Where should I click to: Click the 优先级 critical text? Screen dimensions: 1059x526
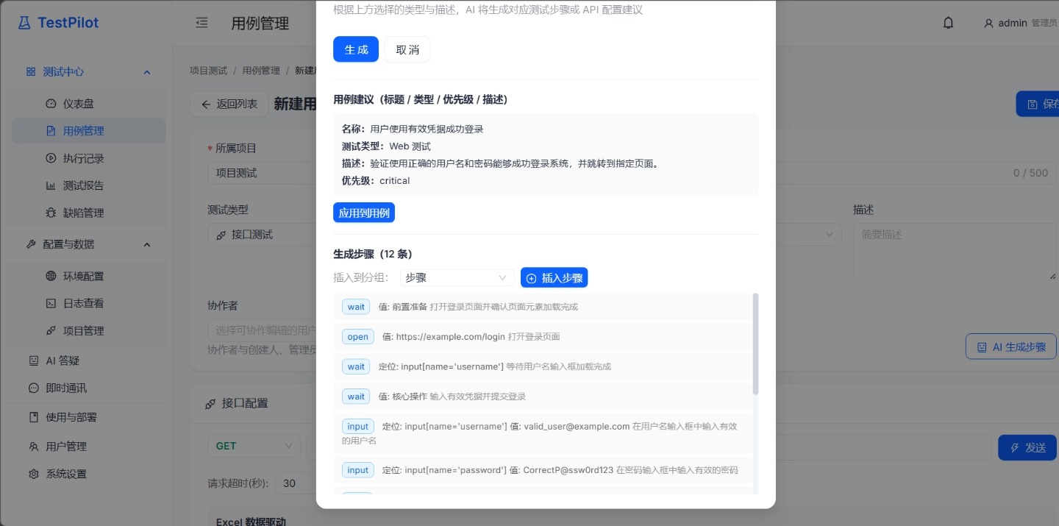point(376,180)
